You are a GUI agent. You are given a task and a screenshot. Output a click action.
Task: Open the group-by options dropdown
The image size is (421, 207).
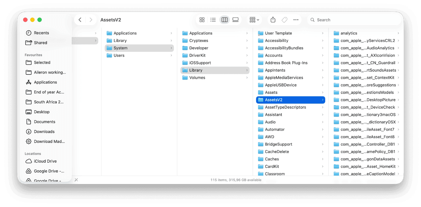254,20
